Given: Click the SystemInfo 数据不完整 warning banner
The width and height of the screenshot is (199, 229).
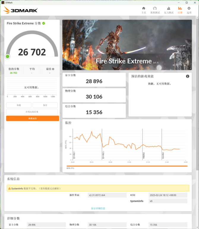Looking at the screenshot, I should [x=98, y=188].
